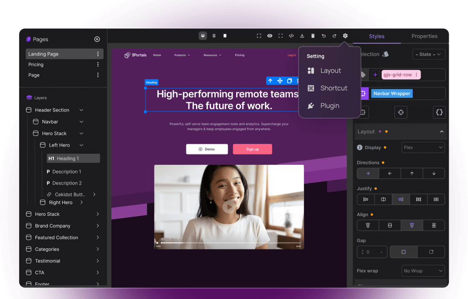This screenshot has height=299, width=468.
Task: Choose justify start option
Action: (366, 199)
